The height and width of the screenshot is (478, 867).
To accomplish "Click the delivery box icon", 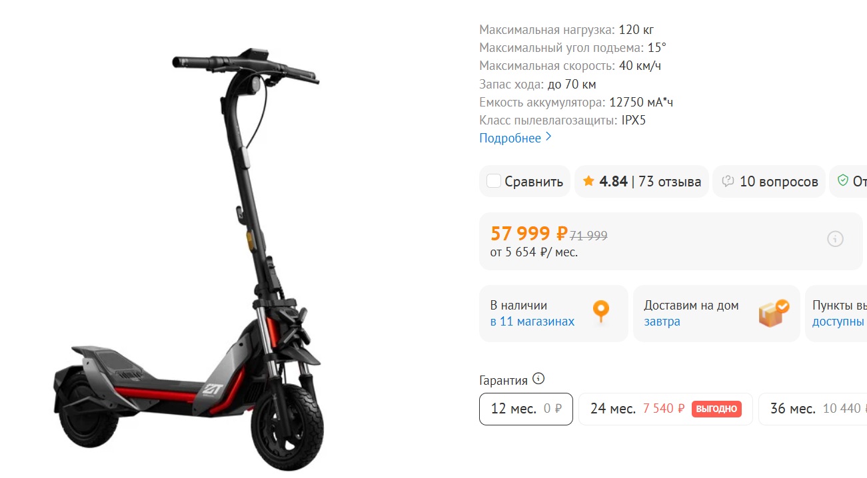I will click(774, 312).
